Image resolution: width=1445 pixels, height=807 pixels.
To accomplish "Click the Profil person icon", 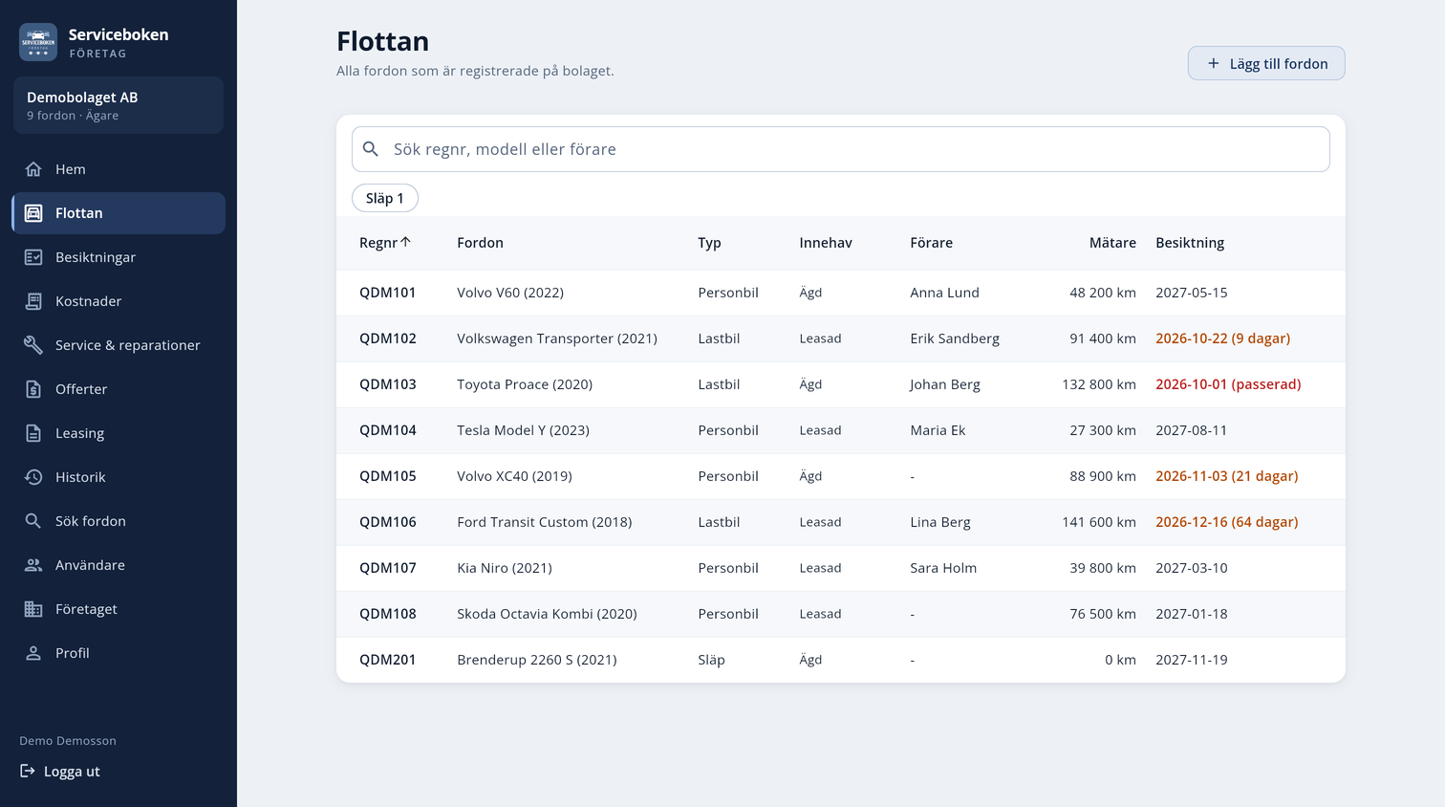I will [x=33, y=653].
